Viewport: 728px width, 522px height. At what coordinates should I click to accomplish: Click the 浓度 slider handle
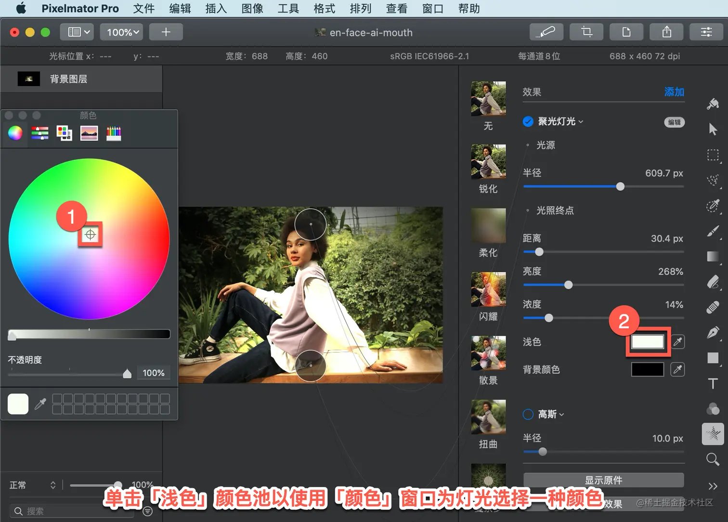click(x=549, y=318)
